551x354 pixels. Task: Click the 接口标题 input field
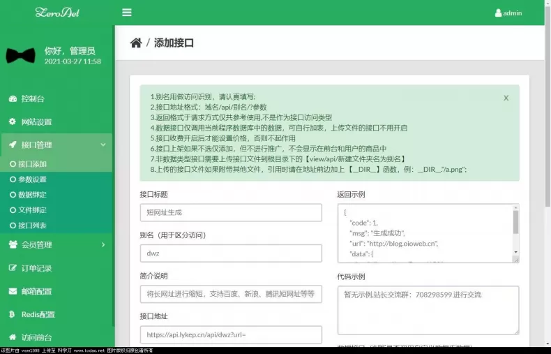point(231,212)
